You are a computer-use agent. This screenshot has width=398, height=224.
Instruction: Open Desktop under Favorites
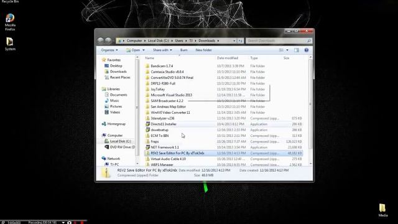pos(113,66)
